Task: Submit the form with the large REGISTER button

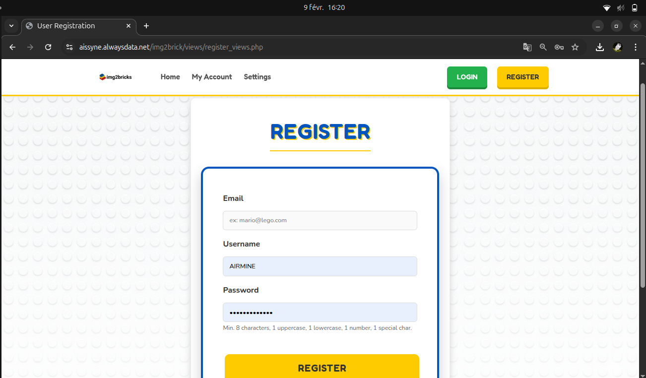Action: click(322, 368)
